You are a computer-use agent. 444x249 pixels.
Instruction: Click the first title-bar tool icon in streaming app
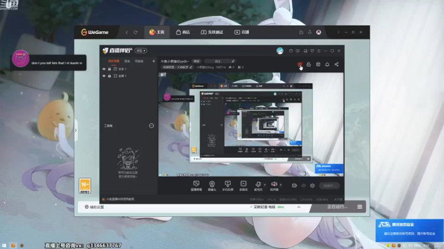coord(291,51)
